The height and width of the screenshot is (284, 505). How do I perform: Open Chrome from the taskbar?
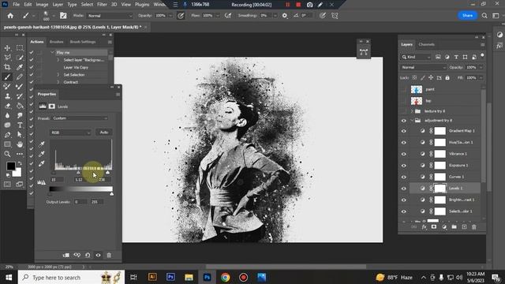[225, 277]
